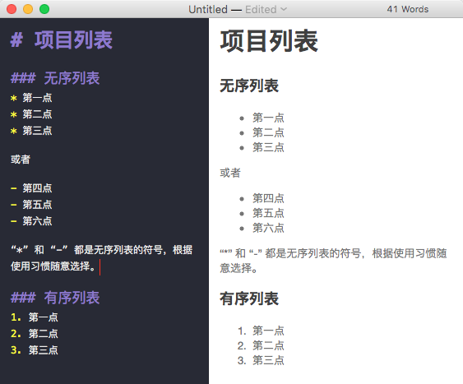The width and height of the screenshot is (463, 384).
Task: Click the Untitled document title
Action: coord(208,9)
